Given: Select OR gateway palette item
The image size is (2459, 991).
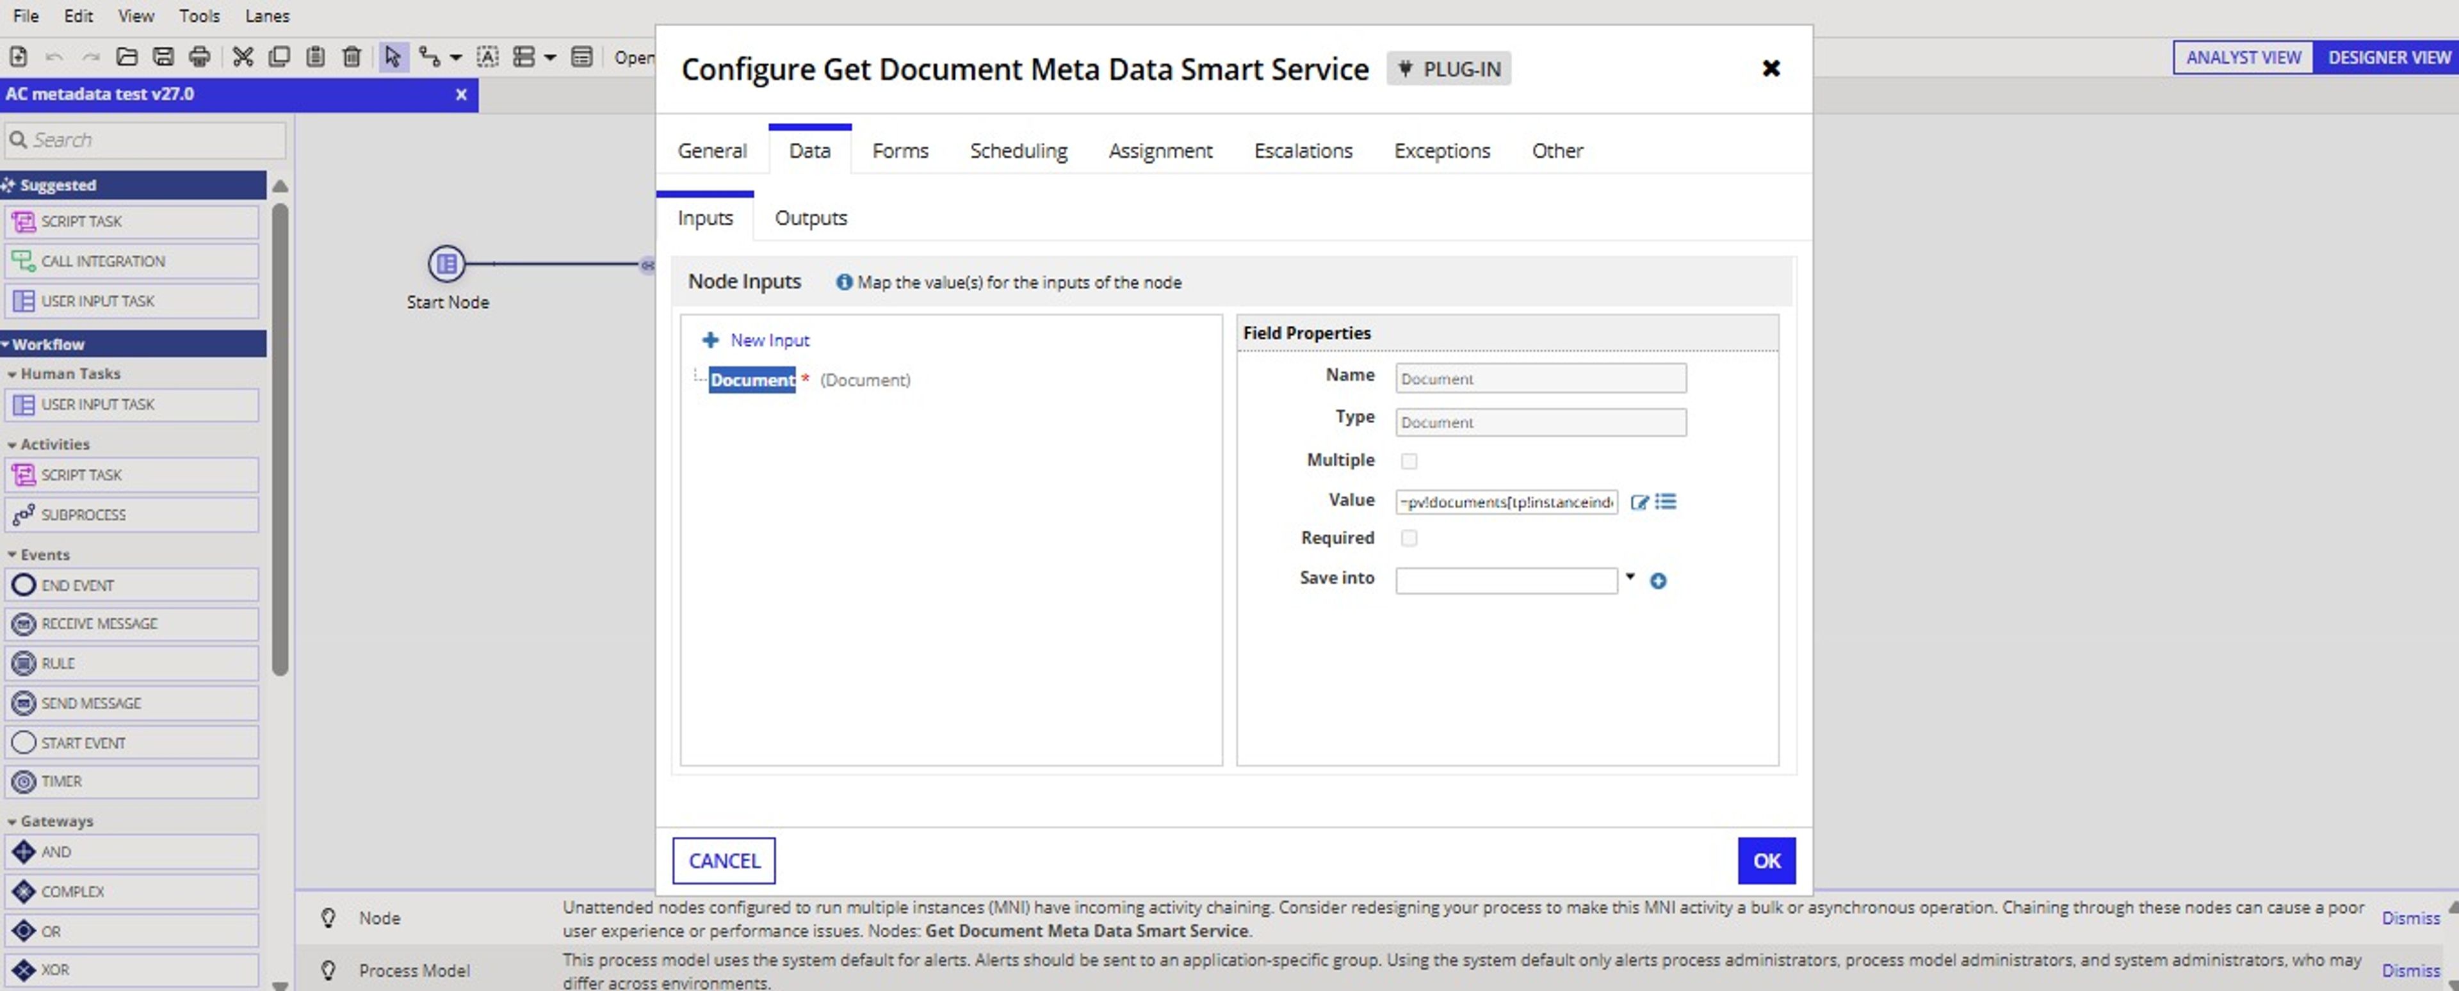Looking at the screenshot, I should (x=132, y=932).
